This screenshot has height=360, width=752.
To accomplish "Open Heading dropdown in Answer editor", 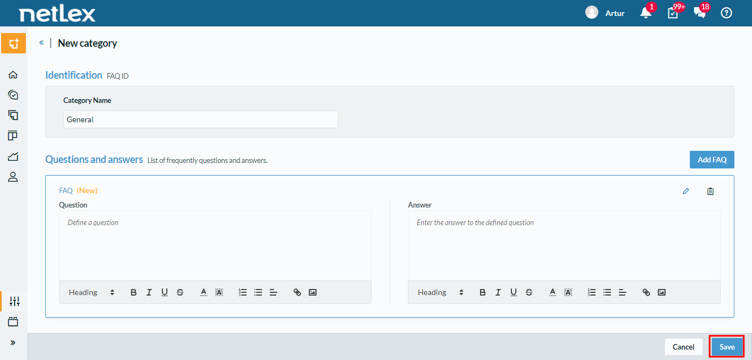I will click(x=440, y=292).
